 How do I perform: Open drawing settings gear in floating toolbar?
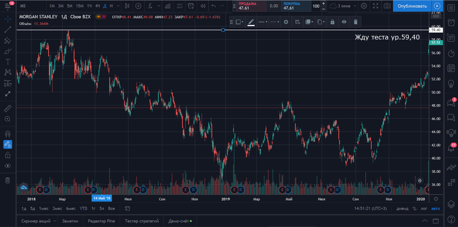click(286, 22)
